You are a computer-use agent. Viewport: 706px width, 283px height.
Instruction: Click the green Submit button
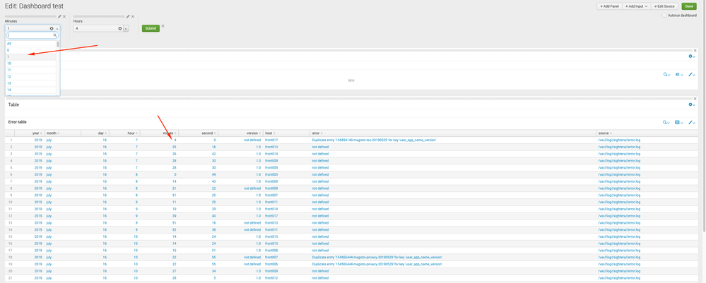point(151,28)
